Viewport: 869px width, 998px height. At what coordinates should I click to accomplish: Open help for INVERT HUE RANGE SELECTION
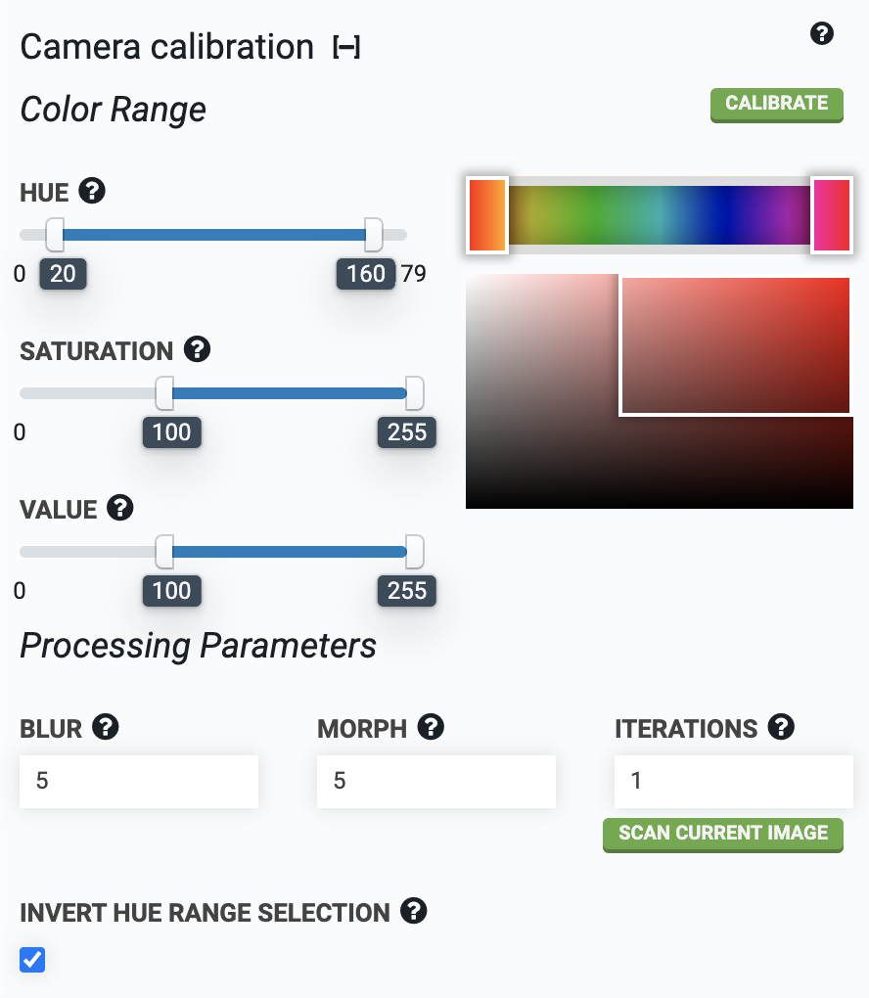(x=413, y=912)
